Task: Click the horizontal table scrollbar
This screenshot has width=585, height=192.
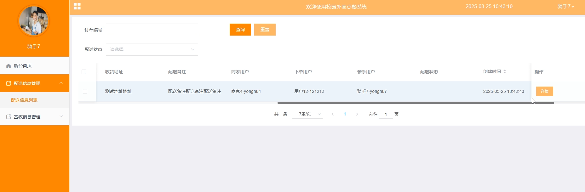Action: (x=416, y=103)
